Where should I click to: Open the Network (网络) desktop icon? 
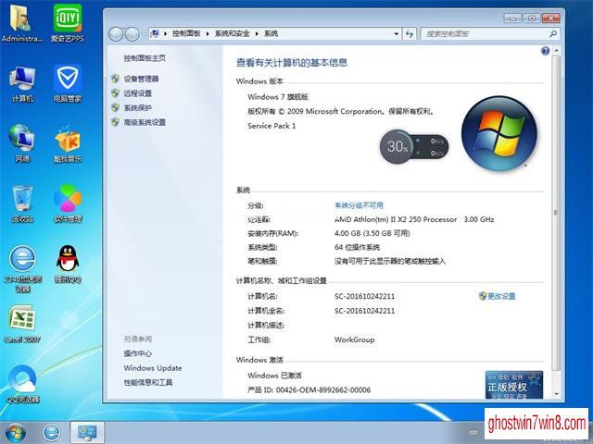(x=22, y=143)
